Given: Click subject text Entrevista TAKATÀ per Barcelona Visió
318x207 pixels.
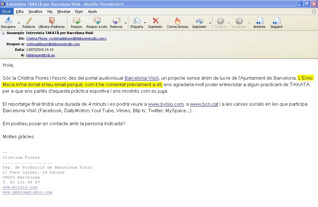Looking at the screenshot, I should point(60,33).
